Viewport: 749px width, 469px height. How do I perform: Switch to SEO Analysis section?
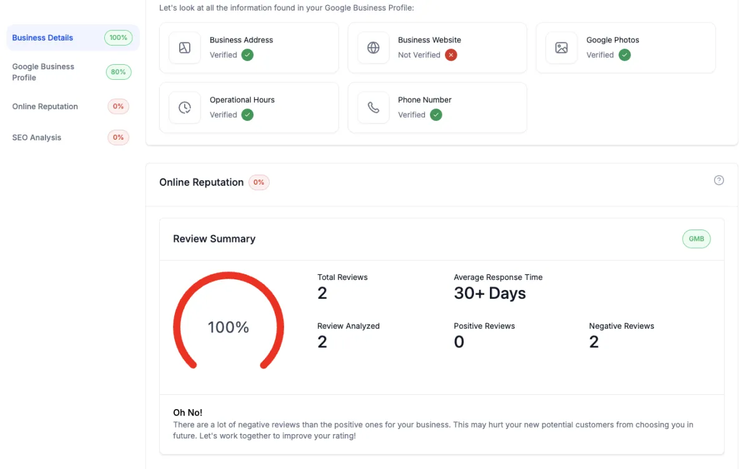[x=37, y=137]
